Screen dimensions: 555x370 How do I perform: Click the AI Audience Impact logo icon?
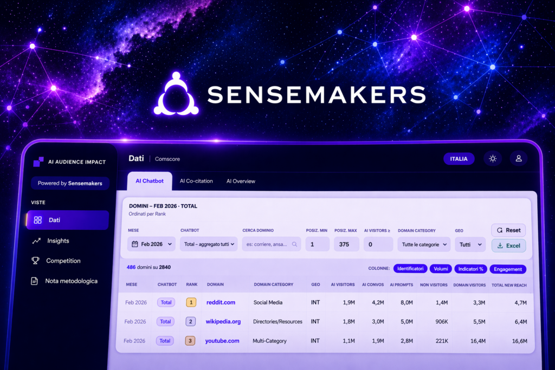[x=38, y=161]
